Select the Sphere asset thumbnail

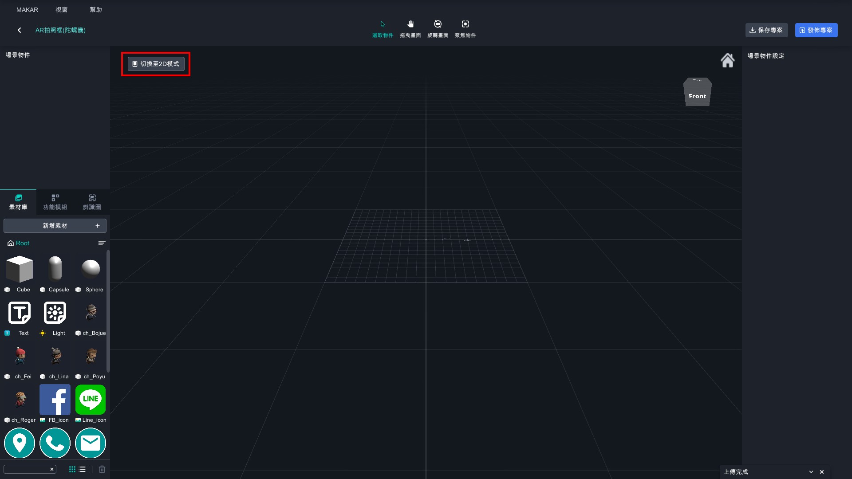click(91, 269)
